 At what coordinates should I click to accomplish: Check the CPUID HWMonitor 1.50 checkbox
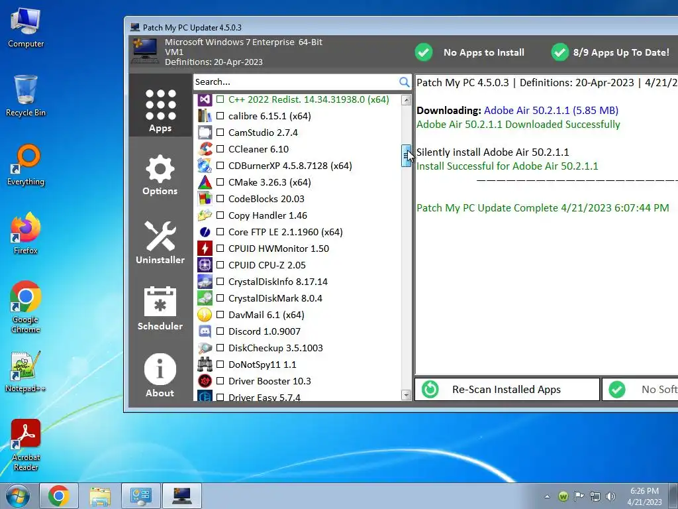tap(220, 249)
